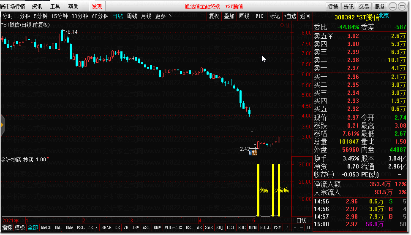This screenshot has width=411, height=235.
Task: Select the KDJ indicator
Action: (x=220, y=227)
